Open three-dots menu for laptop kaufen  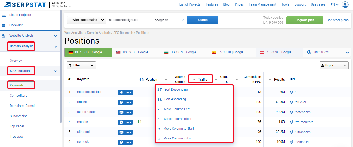(129, 112)
